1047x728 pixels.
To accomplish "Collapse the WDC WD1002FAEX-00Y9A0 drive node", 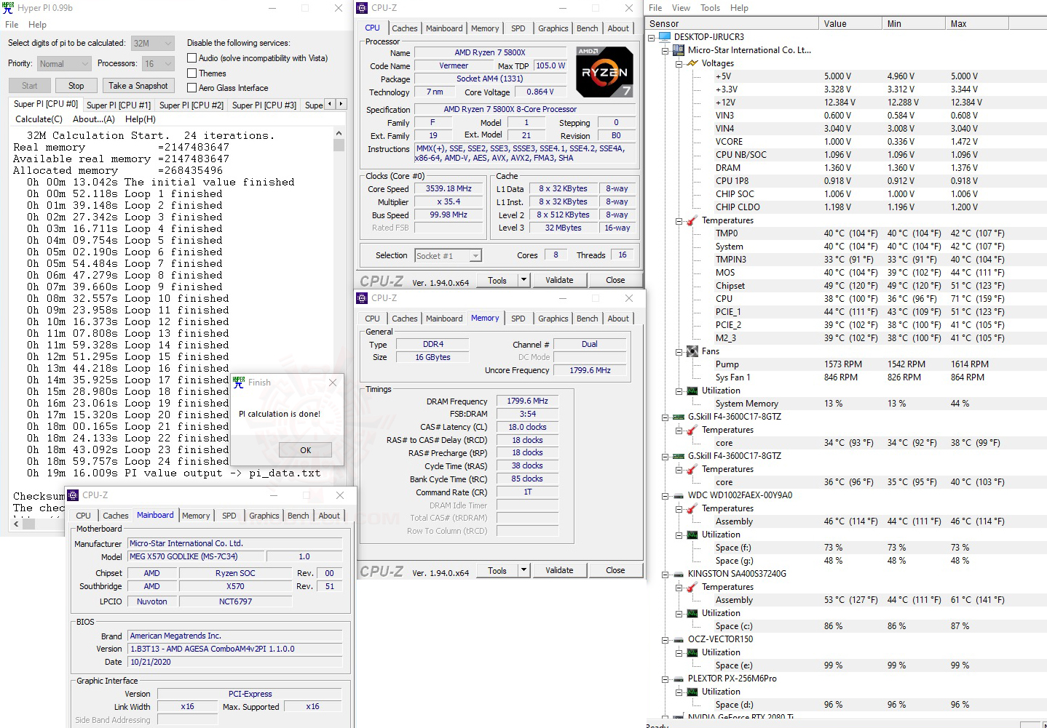I will click(x=665, y=495).
